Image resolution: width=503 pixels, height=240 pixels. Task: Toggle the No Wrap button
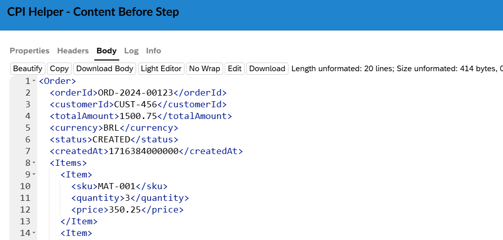(205, 69)
